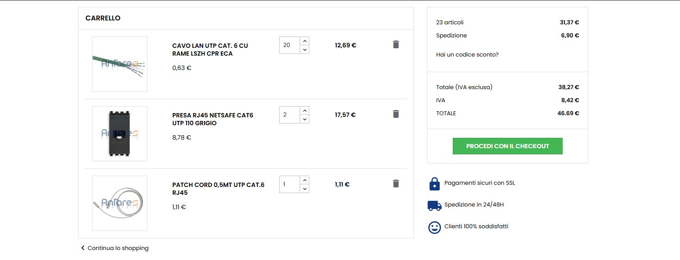Click the green LAN cable thumbnail image
The width and height of the screenshot is (680, 260).
(x=120, y=64)
